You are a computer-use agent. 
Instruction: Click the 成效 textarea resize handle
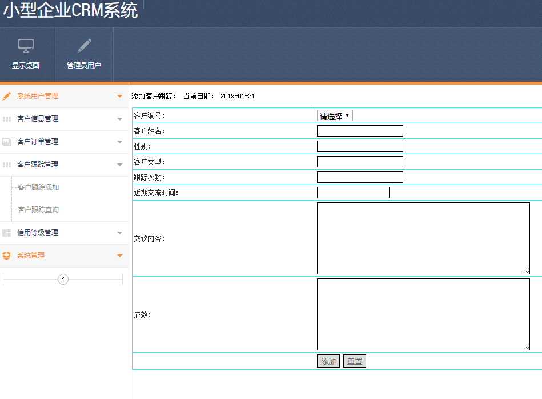[527, 347]
